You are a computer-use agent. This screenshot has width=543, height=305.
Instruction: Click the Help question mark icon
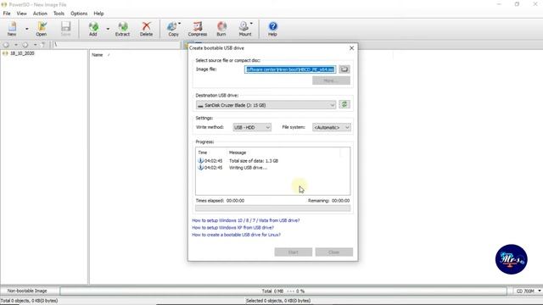(x=272, y=29)
